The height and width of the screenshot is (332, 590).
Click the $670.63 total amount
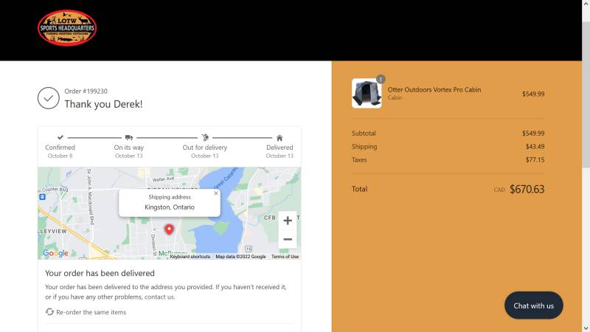point(527,190)
